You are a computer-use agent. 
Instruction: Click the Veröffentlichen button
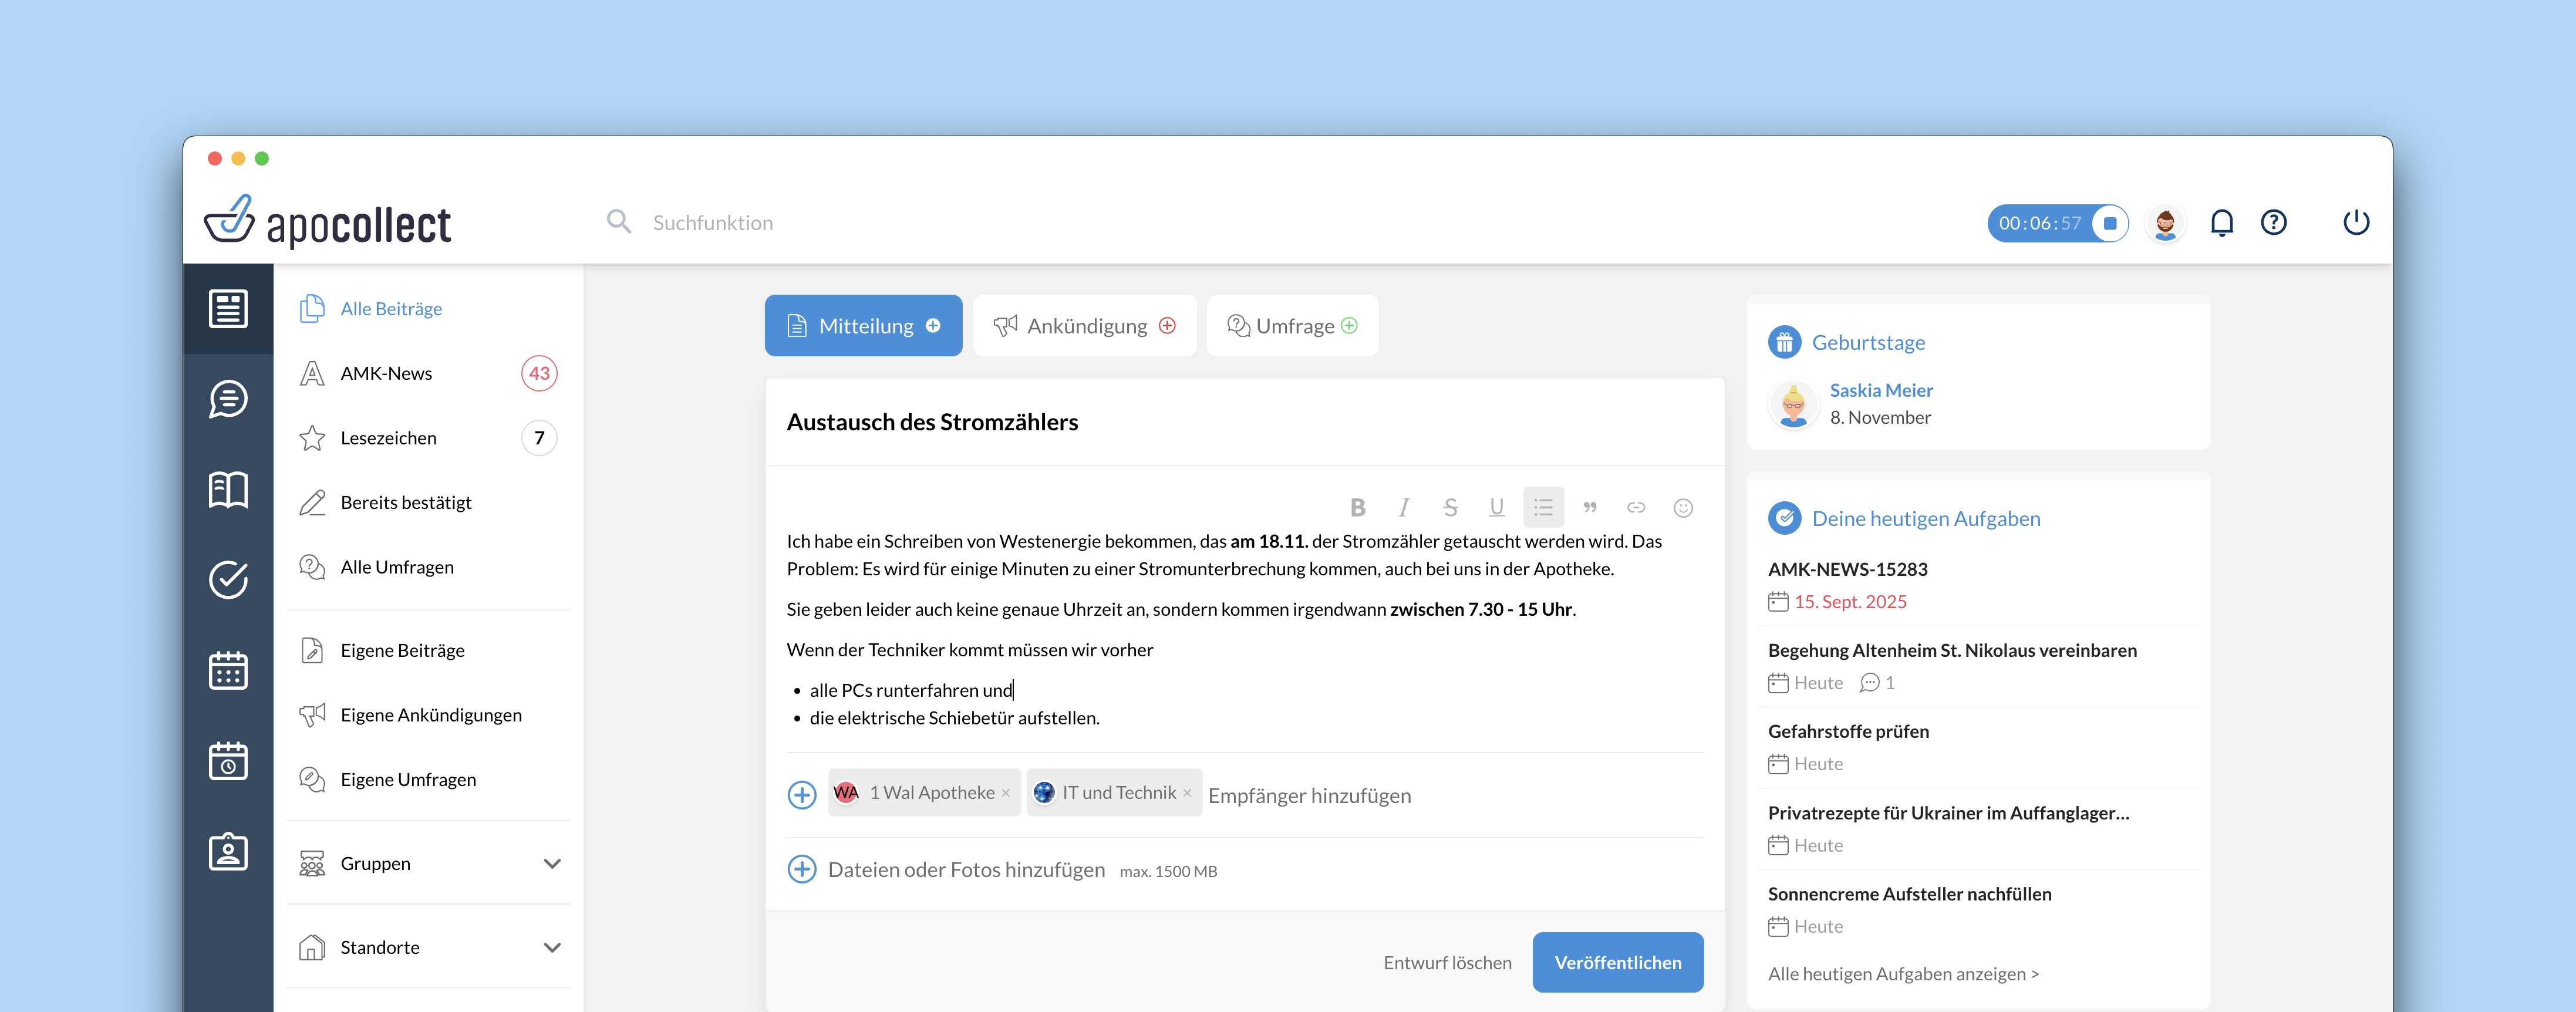pyautogui.click(x=1617, y=962)
